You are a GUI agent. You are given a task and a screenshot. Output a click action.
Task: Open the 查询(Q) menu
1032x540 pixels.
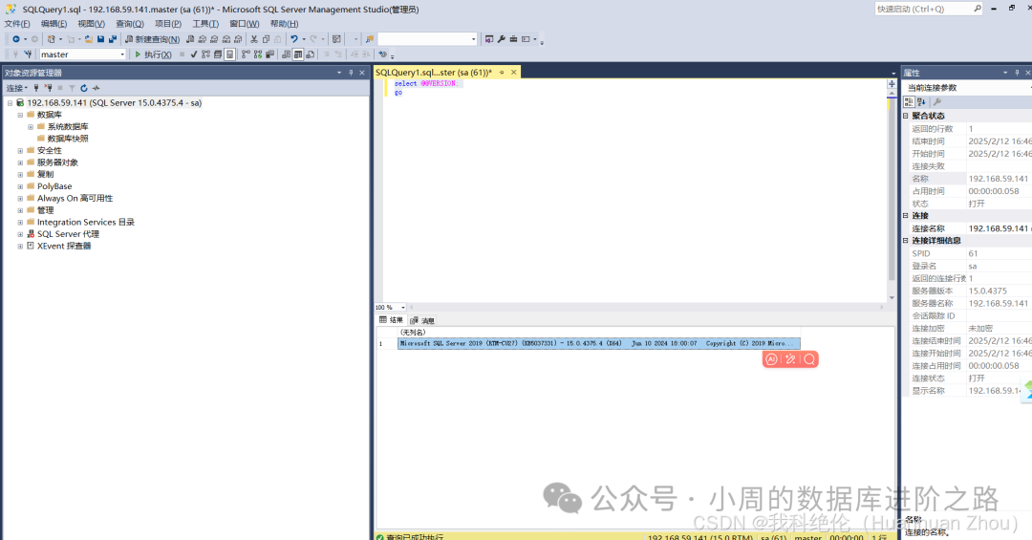pyautogui.click(x=130, y=24)
